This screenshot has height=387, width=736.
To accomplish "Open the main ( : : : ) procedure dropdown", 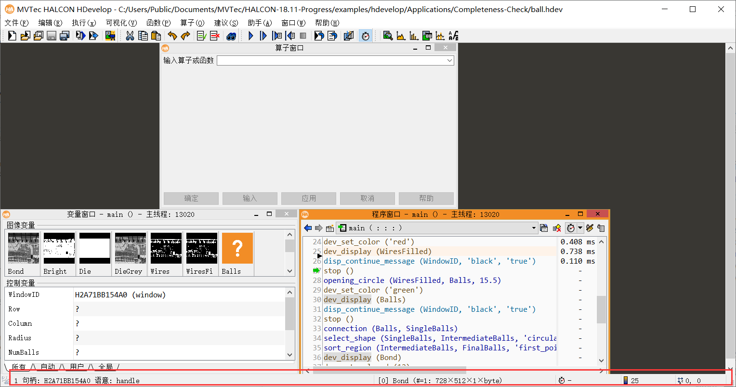I will [437, 228].
